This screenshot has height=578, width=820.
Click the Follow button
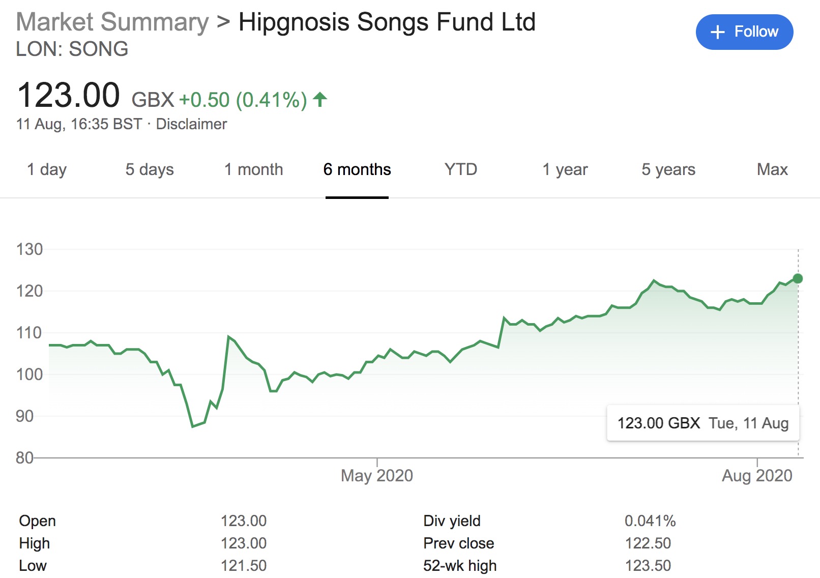pyautogui.click(x=744, y=32)
